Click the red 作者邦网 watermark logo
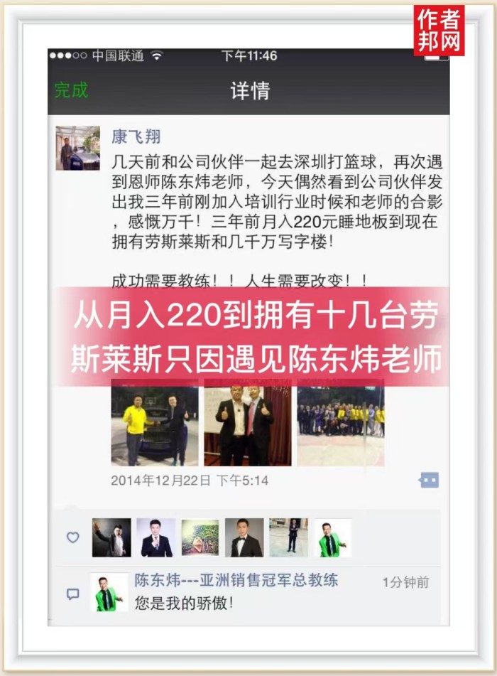This screenshot has width=497, height=676. (x=439, y=31)
